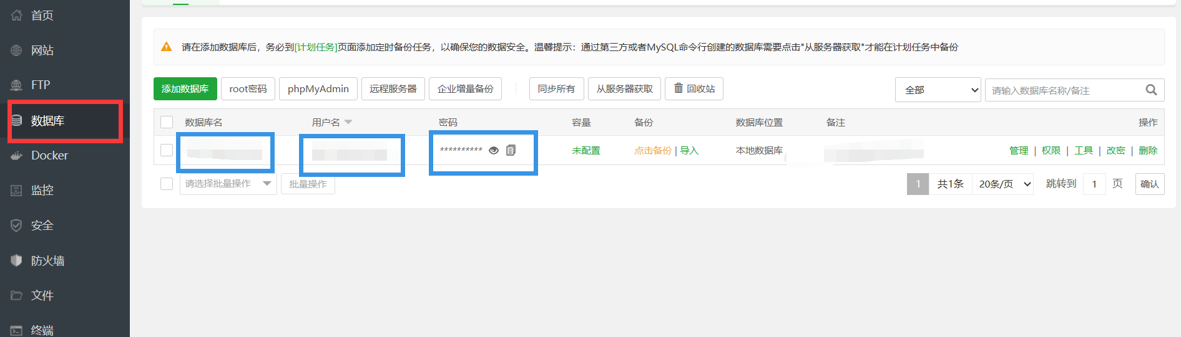
Task: Click the Docker whale icon
Action: coord(17,155)
